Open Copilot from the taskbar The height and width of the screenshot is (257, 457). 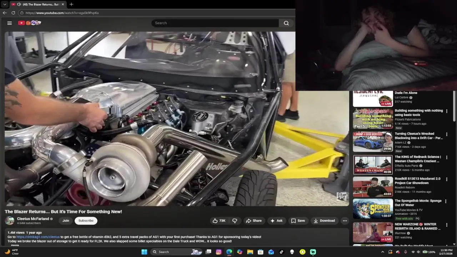[240, 252]
